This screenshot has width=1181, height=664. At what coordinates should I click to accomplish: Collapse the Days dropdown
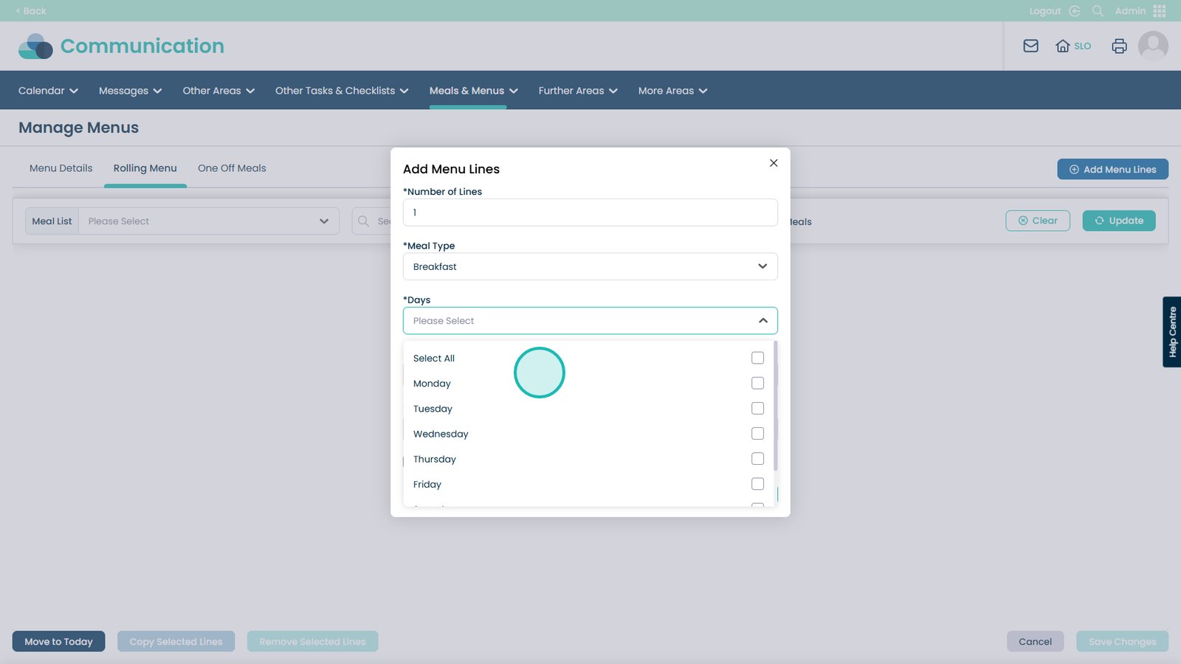pos(762,321)
